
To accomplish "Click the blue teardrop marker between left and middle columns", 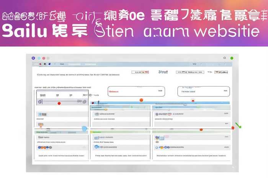I will (85, 129).
